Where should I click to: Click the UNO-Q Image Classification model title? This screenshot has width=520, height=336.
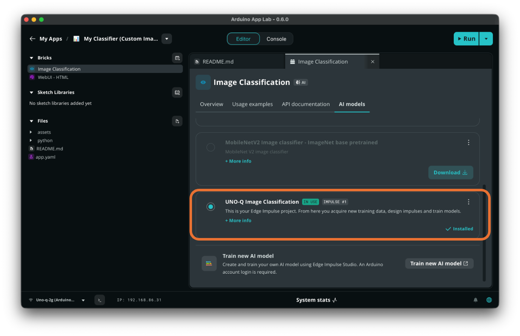[262, 202]
